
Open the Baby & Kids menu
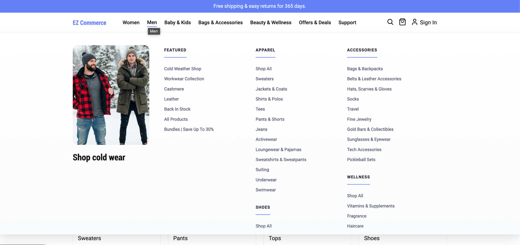point(177,23)
